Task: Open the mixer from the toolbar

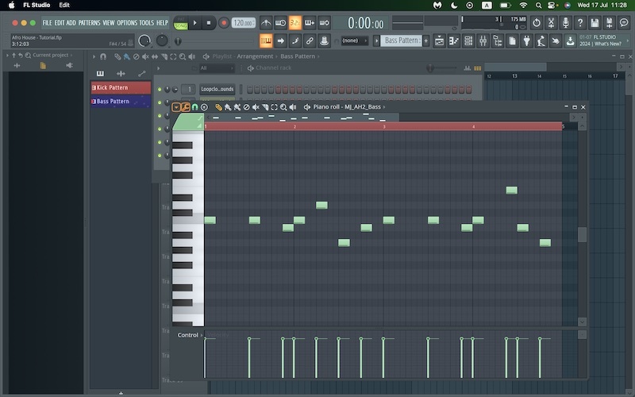Action: (x=482, y=40)
